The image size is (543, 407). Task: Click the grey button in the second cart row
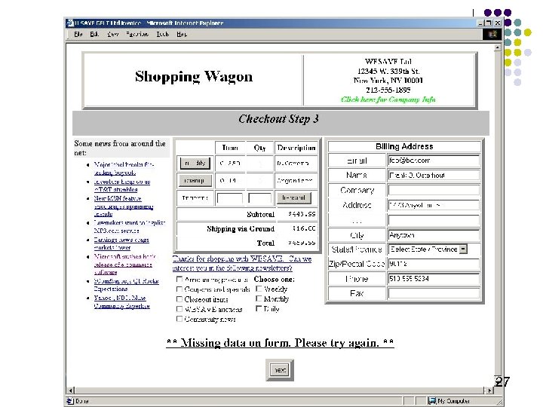point(195,180)
